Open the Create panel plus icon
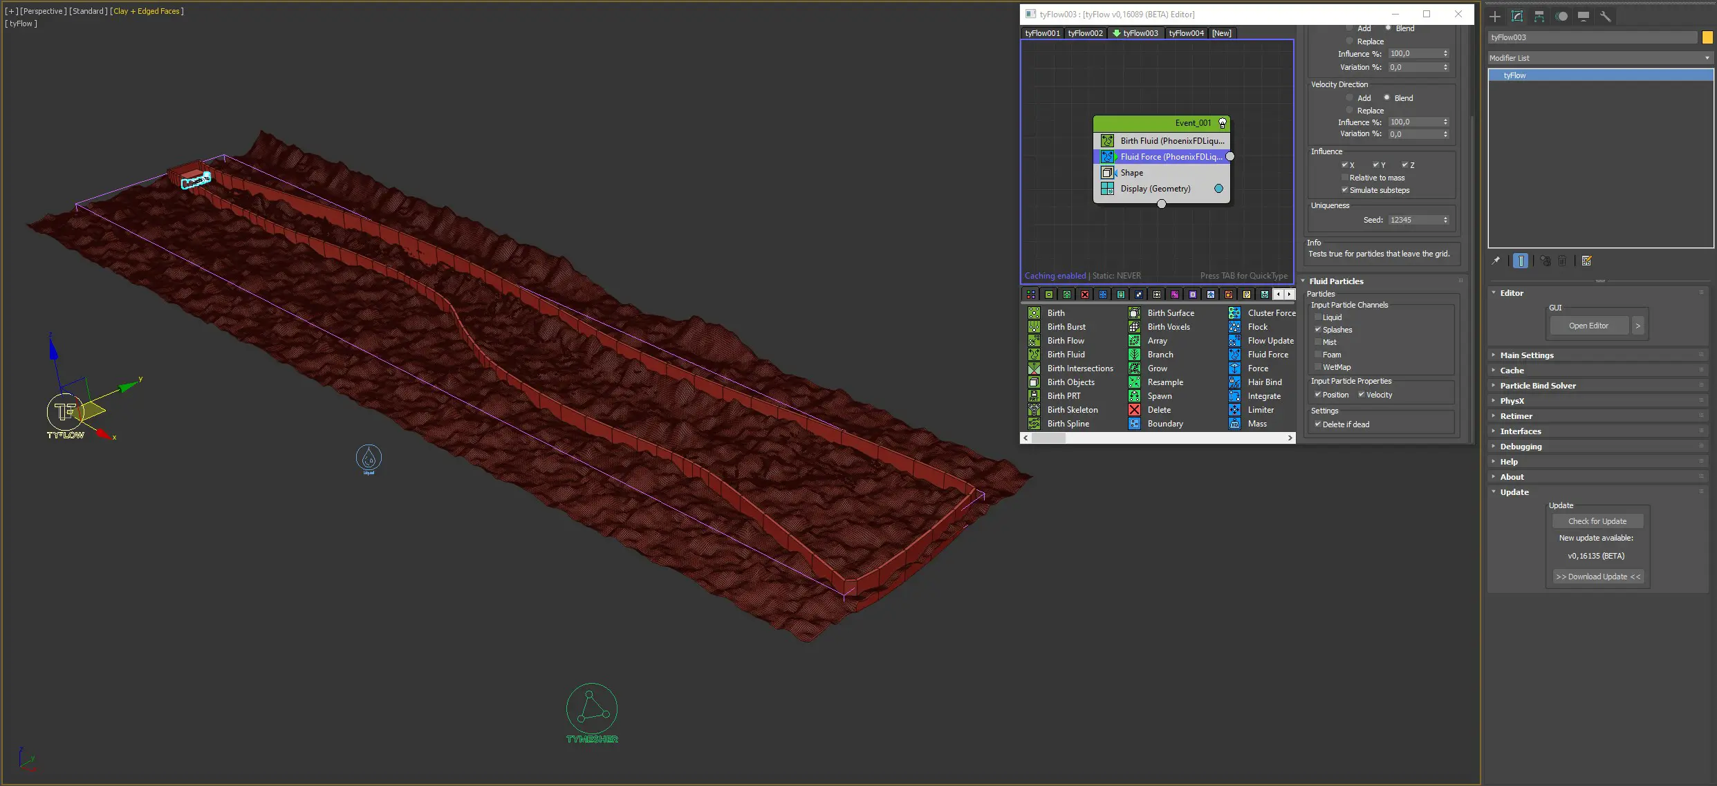This screenshot has height=786, width=1717. click(x=1495, y=17)
